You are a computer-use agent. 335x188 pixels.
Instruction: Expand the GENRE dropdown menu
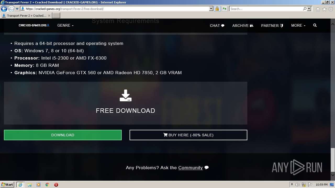point(65,25)
